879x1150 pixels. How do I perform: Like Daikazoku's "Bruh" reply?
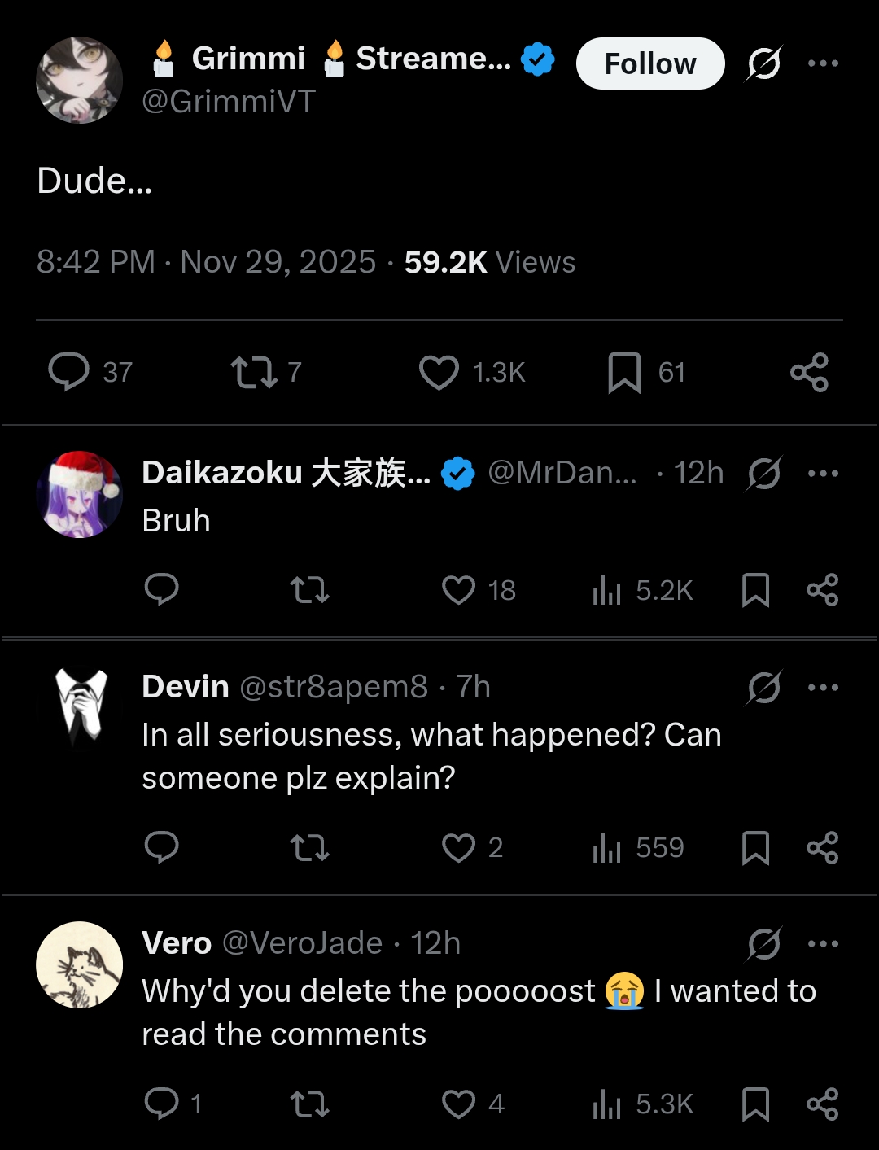tap(458, 590)
